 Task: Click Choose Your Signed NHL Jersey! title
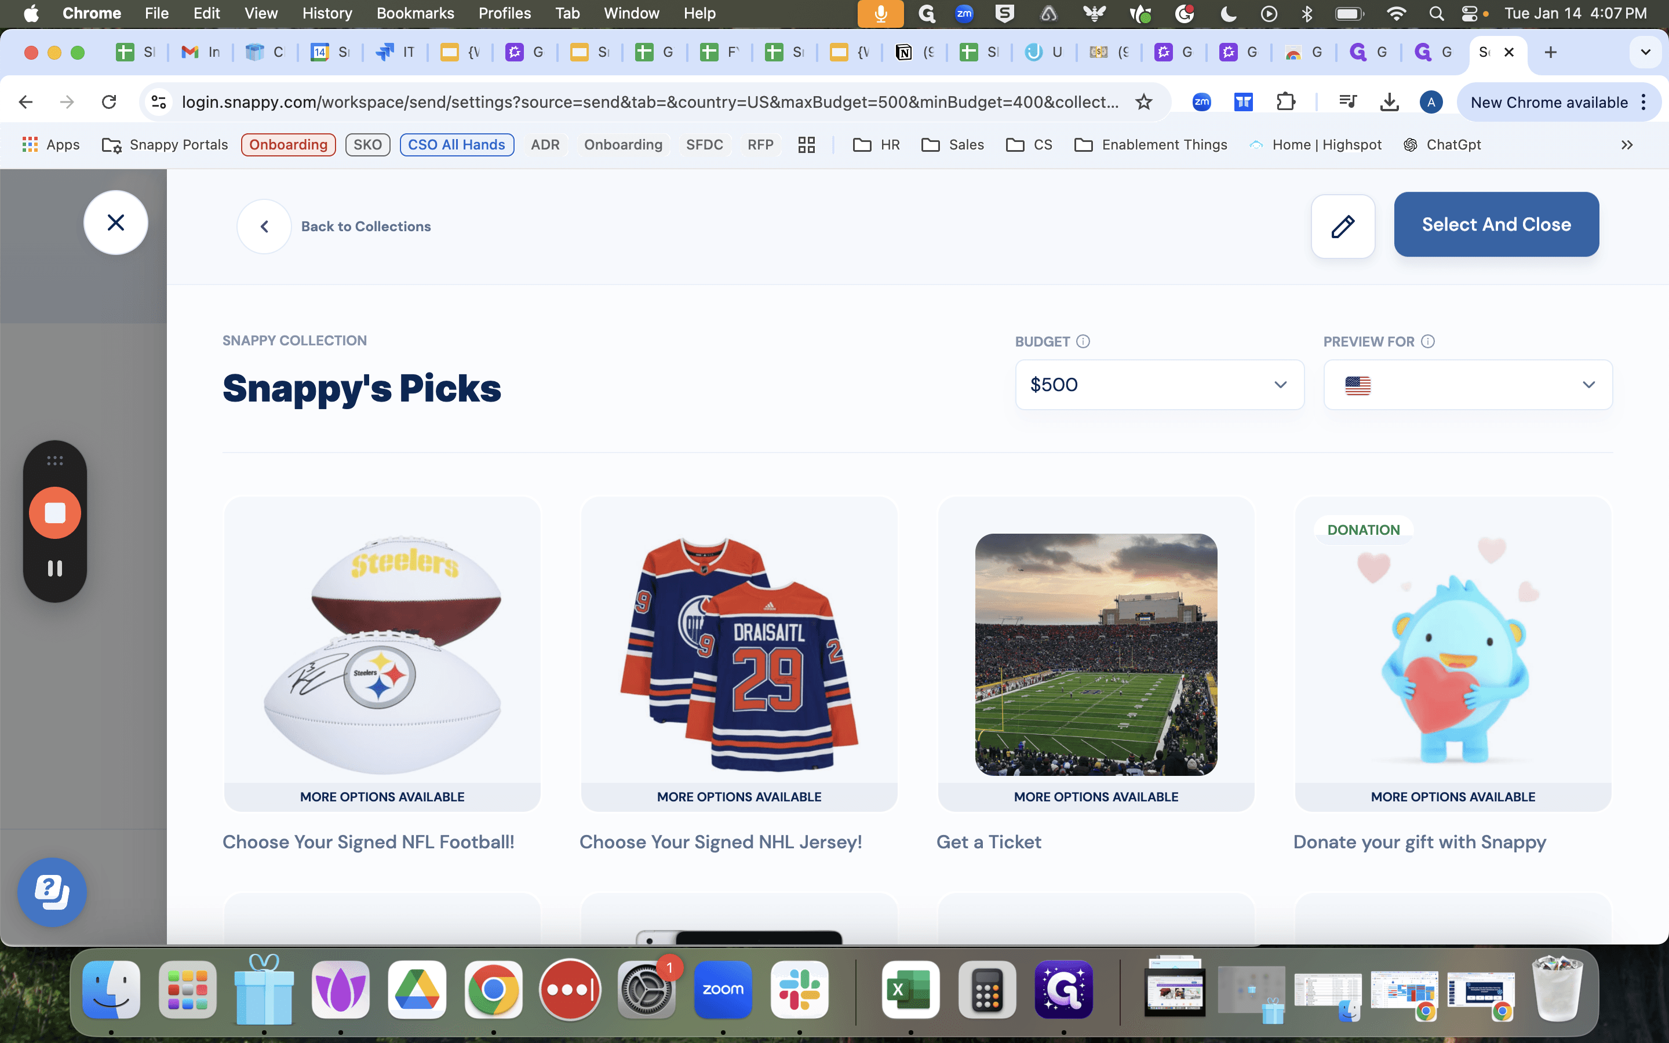(721, 841)
